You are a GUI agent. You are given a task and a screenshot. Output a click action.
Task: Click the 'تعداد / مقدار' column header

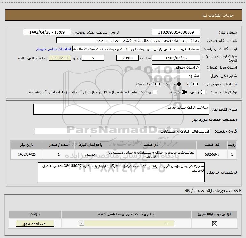tap(59, 145)
